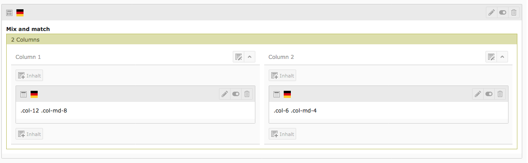The width and height of the screenshot is (528, 163).
Task: Open grid container type icon menu
Action: pyautogui.click(x=9, y=13)
